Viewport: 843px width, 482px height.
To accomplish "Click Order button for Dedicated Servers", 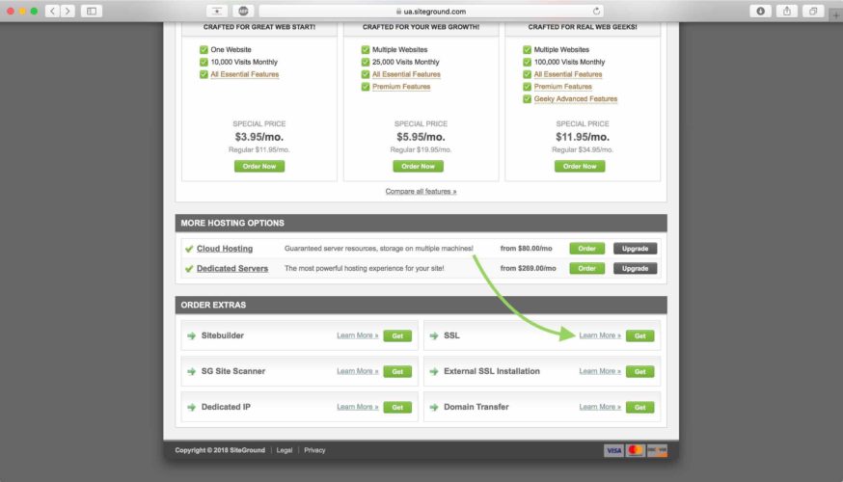I will click(x=586, y=268).
